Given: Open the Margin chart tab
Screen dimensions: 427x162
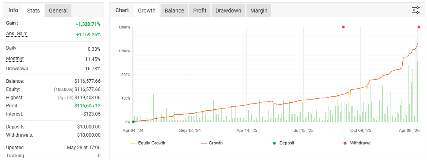Looking at the screenshot, I should 259,11.
